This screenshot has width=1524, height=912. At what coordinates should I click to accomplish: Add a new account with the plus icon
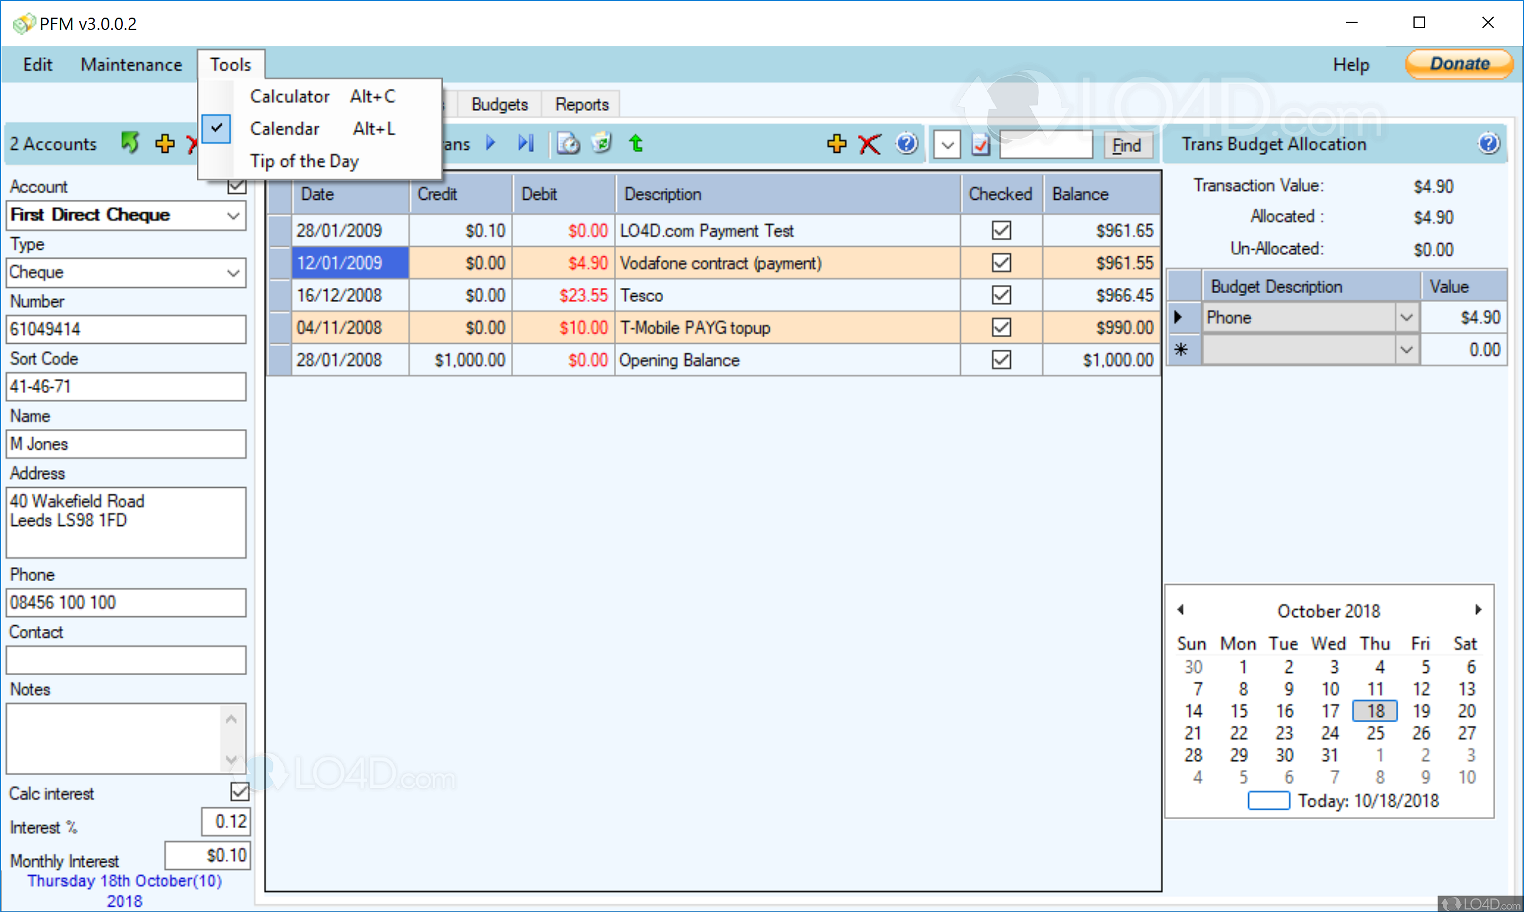163,143
